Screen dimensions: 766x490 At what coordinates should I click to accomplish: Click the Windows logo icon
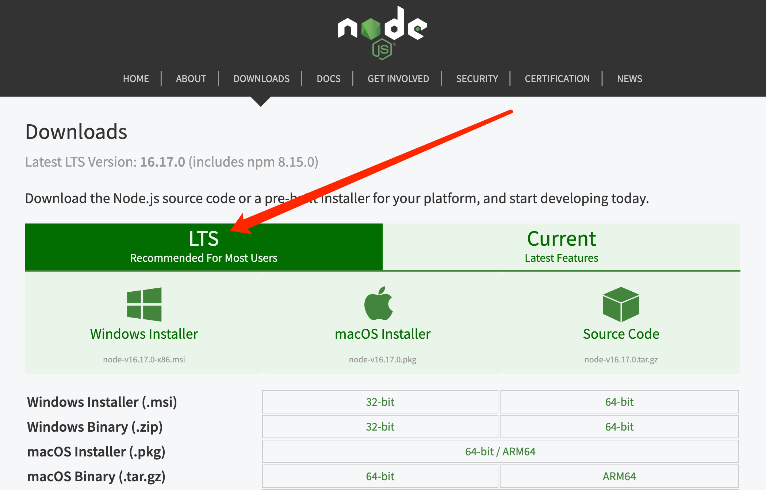pyautogui.click(x=144, y=304)
